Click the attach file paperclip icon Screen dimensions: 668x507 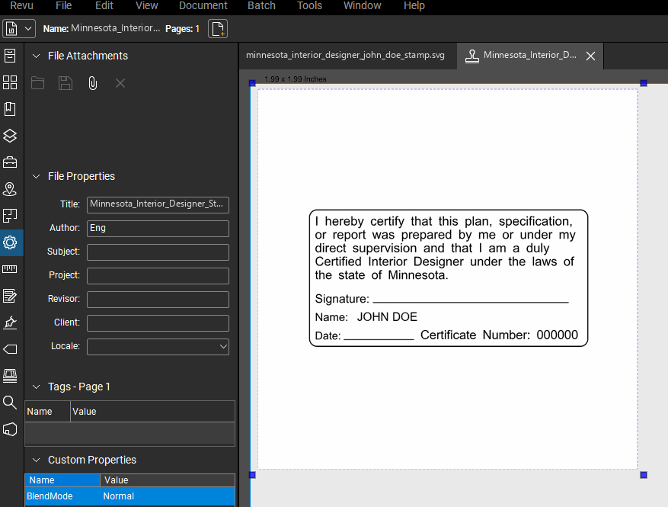pyautogui.click(x=92, y=83)
